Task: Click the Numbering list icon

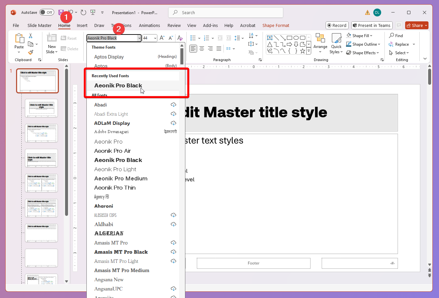Action: point(206,38)
